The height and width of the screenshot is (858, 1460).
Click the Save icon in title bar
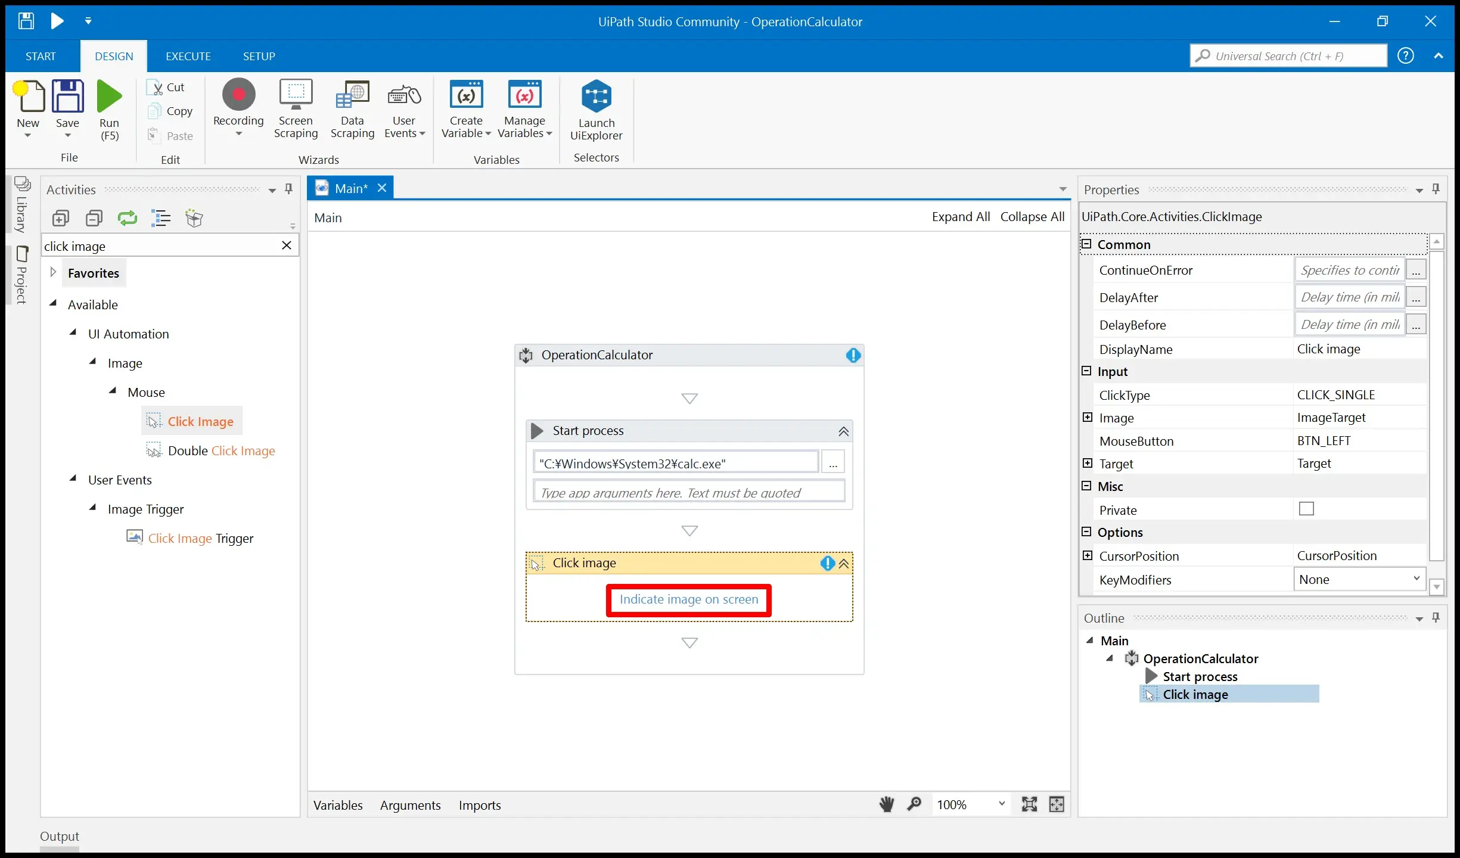(26, 21)
